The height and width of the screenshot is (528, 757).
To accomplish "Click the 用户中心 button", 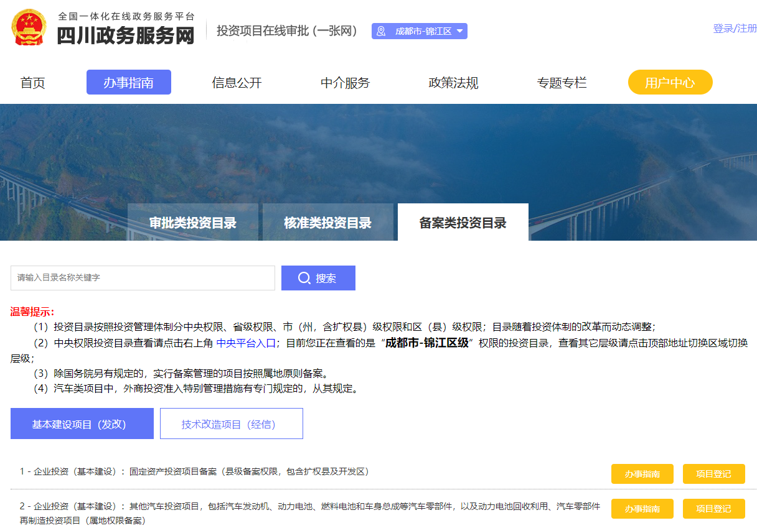I will tap(670, 83).
